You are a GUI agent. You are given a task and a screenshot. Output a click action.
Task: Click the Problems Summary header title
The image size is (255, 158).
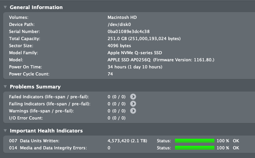tap(35, 86)
